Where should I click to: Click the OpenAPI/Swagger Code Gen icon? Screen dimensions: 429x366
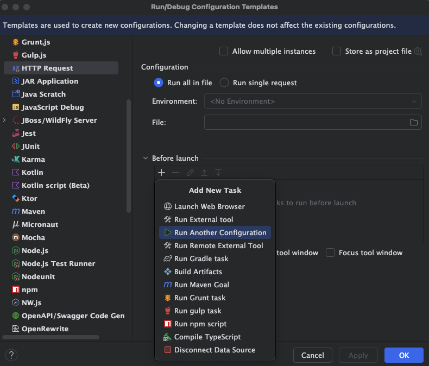[16, 315]
